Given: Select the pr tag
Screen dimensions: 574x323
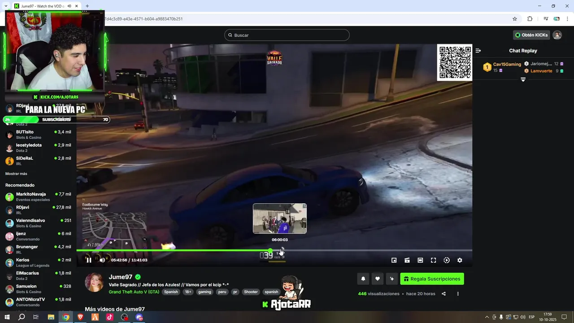Looking at the screenshot, I should coord(235,292).
